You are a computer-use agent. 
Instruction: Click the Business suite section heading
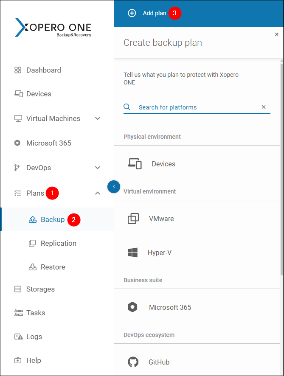(x=143, y=280)
